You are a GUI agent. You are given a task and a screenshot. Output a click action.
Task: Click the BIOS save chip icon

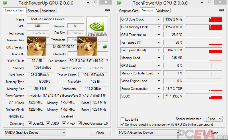point(105,47)
